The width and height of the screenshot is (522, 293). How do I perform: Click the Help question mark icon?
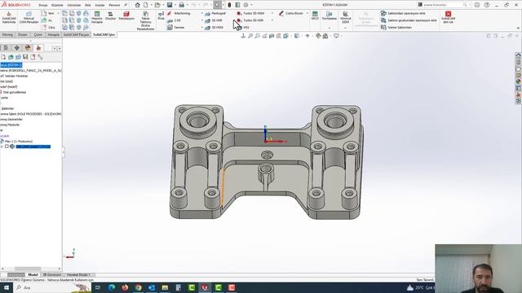click(487, 5)
